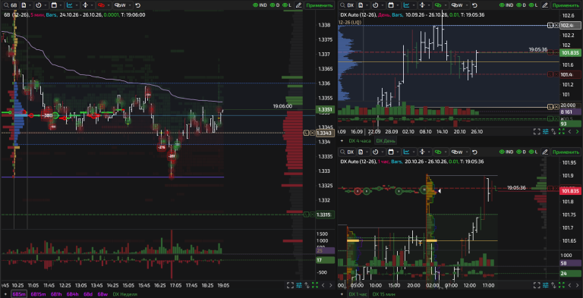This screenshot has height=298, width=583.
Task: Expand green link dropdown in DX daily toolbar
Action: [445, 5]
